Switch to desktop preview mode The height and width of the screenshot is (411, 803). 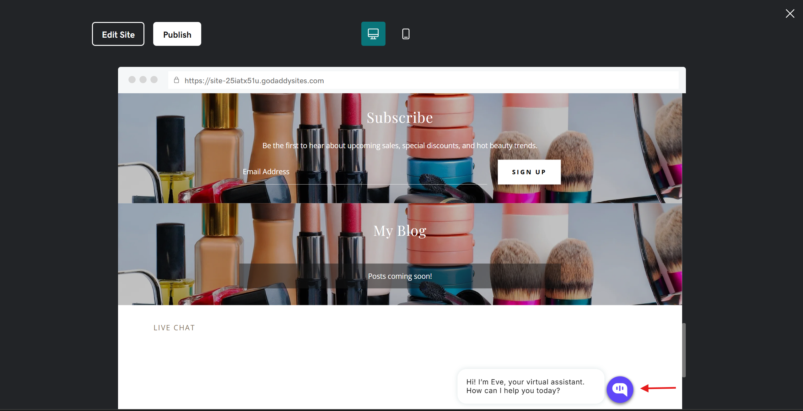pos(373,34)
